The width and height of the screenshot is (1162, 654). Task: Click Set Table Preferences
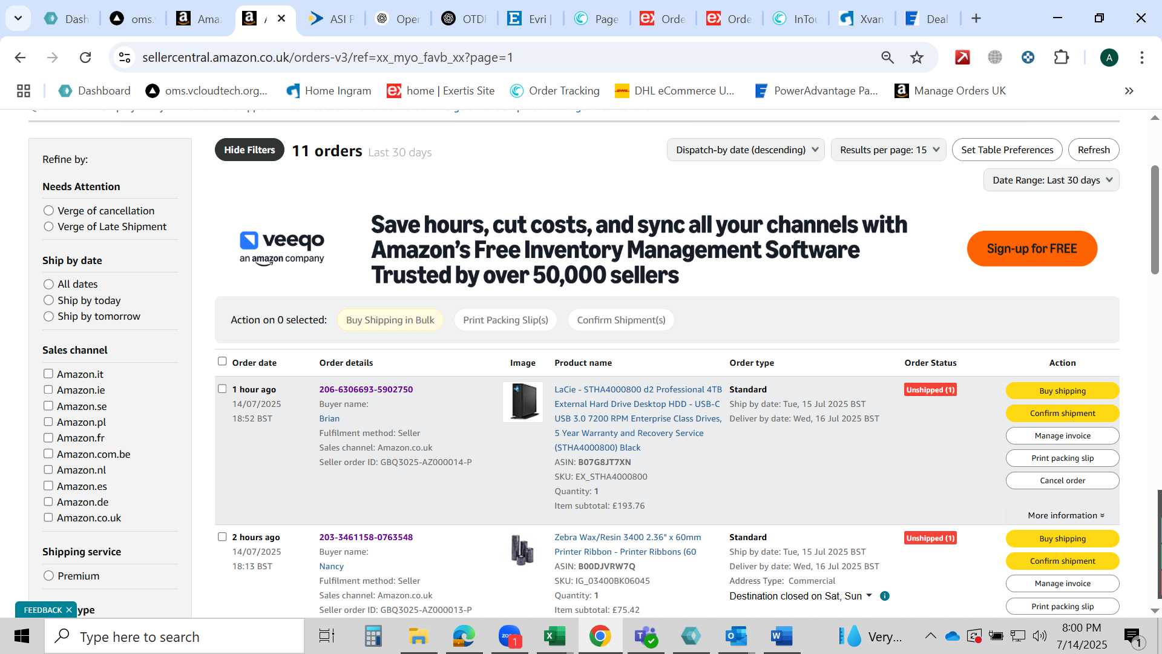[x=1007, y=150]
